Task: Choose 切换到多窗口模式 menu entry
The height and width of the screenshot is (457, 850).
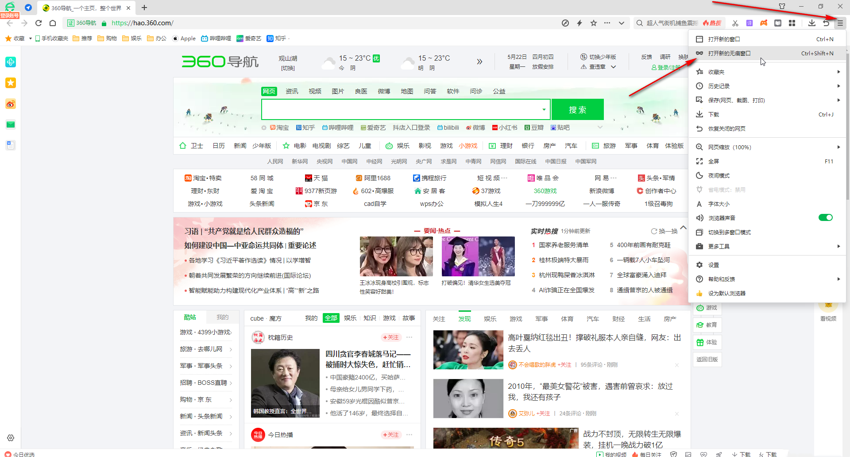Action: pos(767,232)
